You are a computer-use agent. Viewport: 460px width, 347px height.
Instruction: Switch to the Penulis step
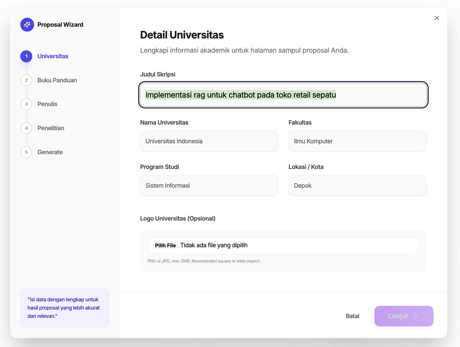tap(48, 104)
